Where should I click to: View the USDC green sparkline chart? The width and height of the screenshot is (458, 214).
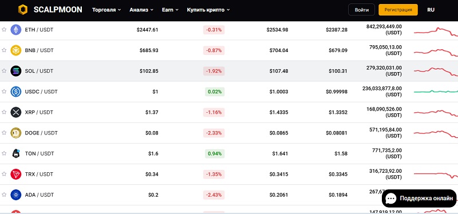tap(436, 92)
